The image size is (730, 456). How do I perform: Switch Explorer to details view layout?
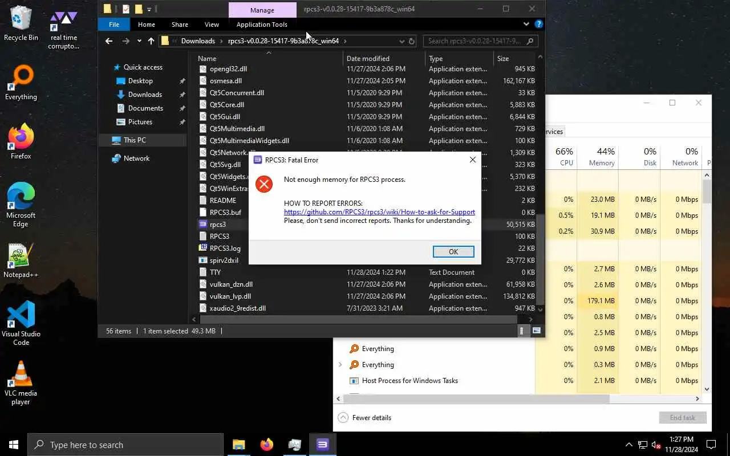click(522, 331)
